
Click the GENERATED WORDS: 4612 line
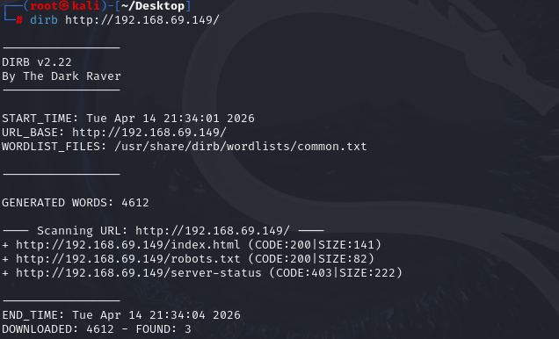coord(76,203)
